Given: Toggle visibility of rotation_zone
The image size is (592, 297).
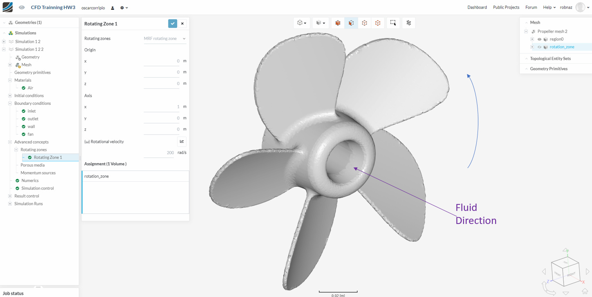Looking at the screenshot, I should 539,47.
